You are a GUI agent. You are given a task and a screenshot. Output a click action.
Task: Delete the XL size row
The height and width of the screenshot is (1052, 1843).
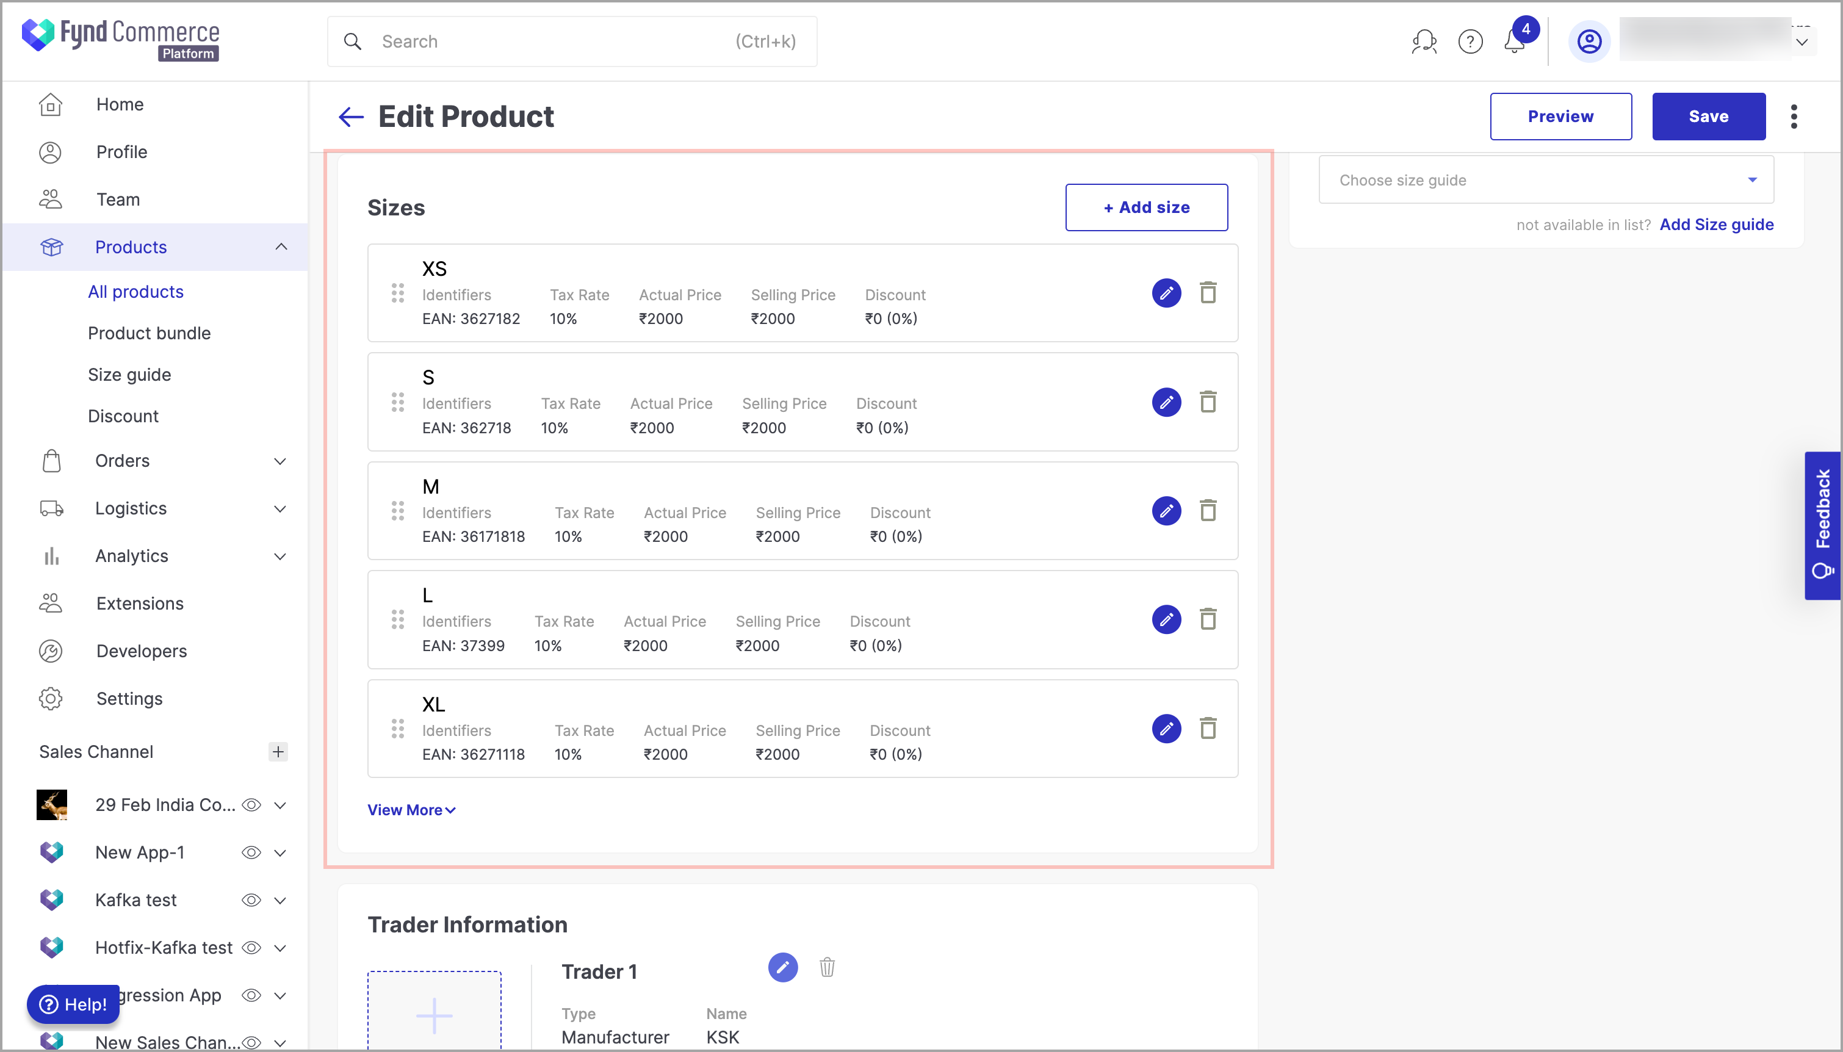point(1208,729)
